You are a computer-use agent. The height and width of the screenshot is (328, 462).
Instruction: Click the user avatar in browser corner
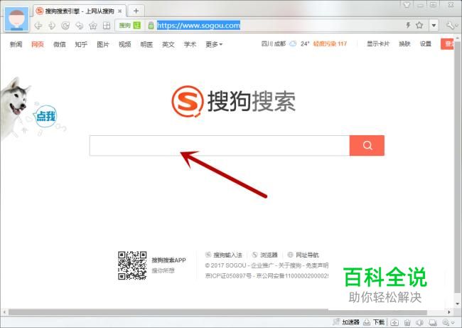[x=17, y=19]
